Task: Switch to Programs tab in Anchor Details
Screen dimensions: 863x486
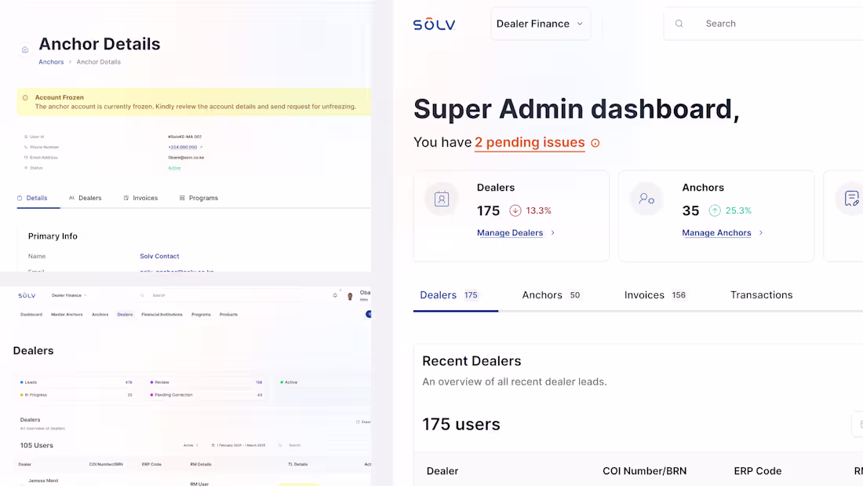Action: tap(198, 198)
